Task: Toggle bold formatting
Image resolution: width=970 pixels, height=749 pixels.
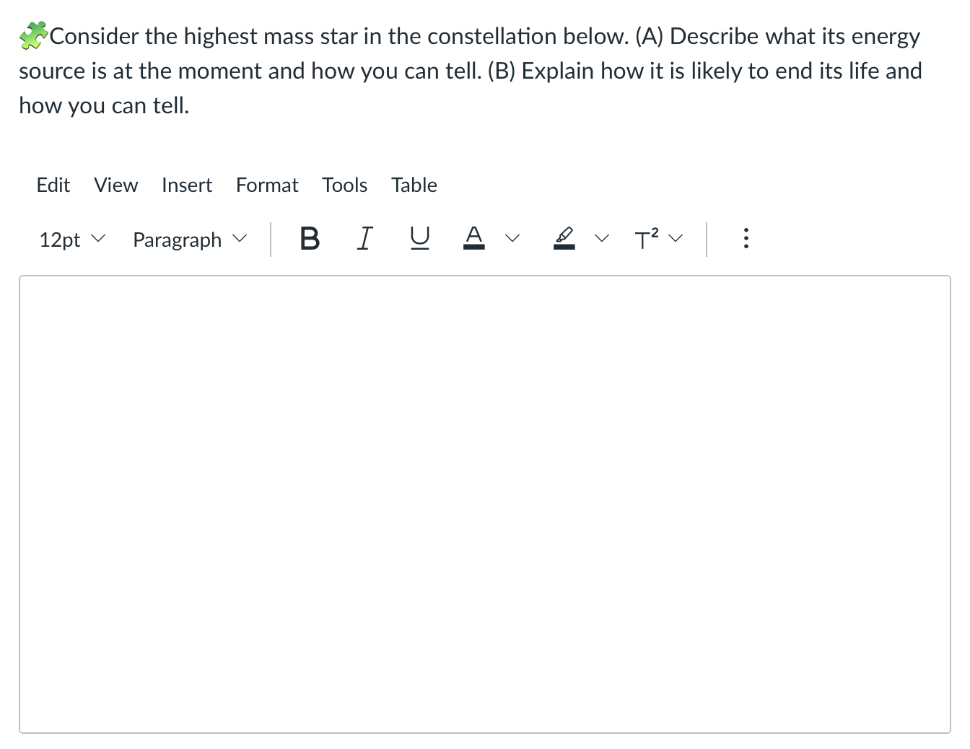Action: pos(310,238)
